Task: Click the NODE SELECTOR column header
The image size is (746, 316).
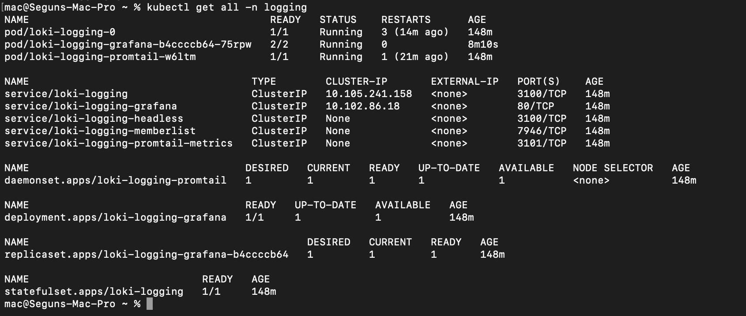Action: 613,168
